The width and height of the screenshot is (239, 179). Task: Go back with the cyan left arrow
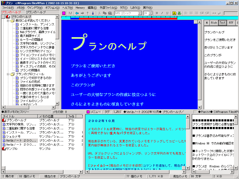tap(77, 13)
